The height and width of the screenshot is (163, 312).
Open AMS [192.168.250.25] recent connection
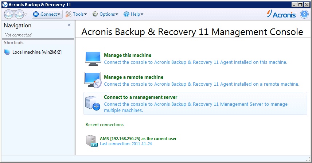click(x=138, y=139)
